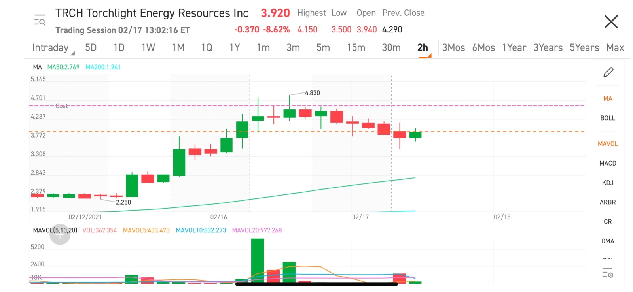The height and width of the screenshot is (292, 633).
Task: Open the stock search list icon
Action: (x=40, y=20)
